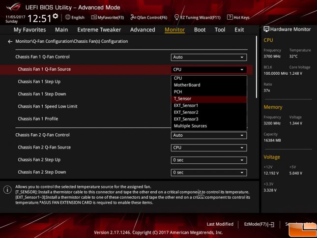Viewport: 317px width, 238px height.
Task: Choose Multiple Sources from source list
Action: [209, 126]
